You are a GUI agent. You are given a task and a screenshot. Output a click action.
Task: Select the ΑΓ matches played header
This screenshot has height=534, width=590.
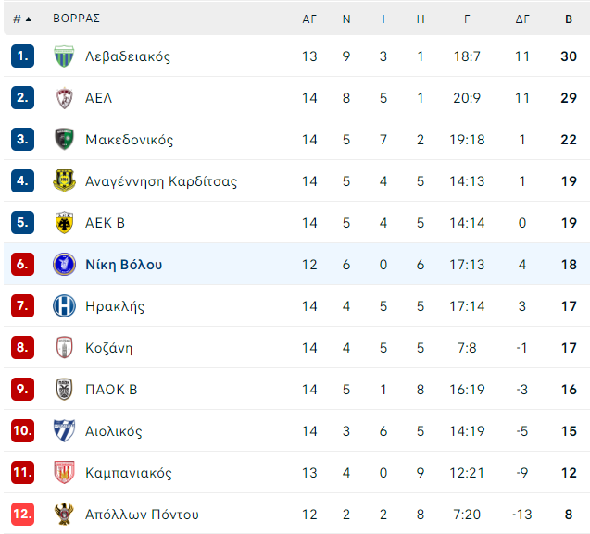click(309, 19)
